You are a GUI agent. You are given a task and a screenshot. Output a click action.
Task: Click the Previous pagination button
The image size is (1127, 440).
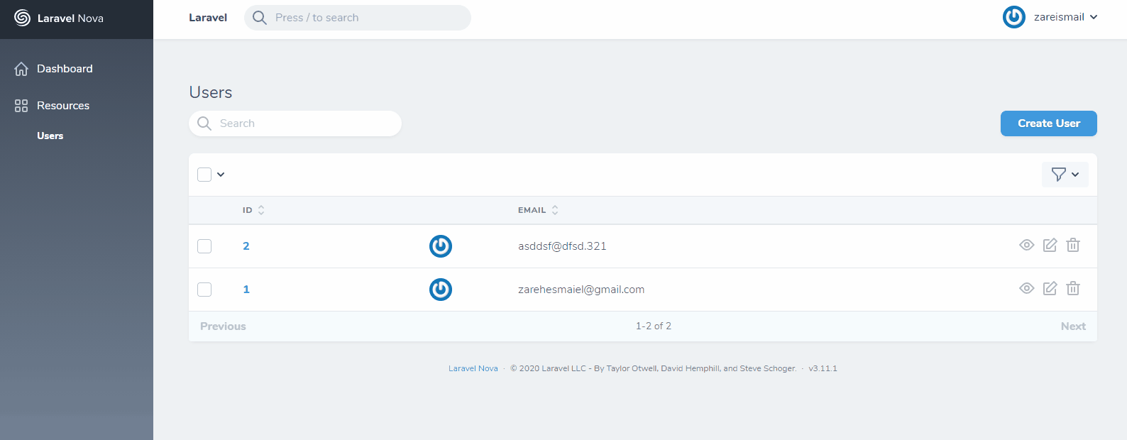223,326
